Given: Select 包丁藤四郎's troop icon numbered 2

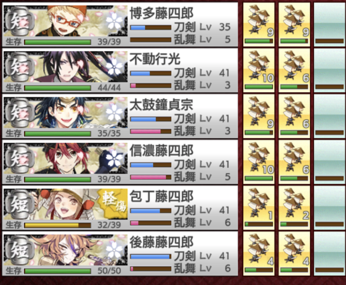Looking at the screenshot, I should (294, 208).
